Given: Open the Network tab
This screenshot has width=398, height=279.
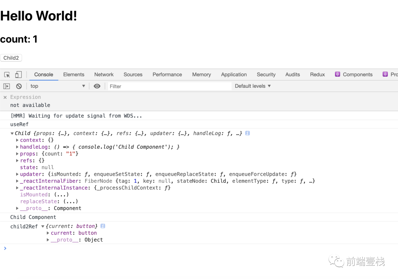Looking at the screenshot, I should (x=104, y=75).
